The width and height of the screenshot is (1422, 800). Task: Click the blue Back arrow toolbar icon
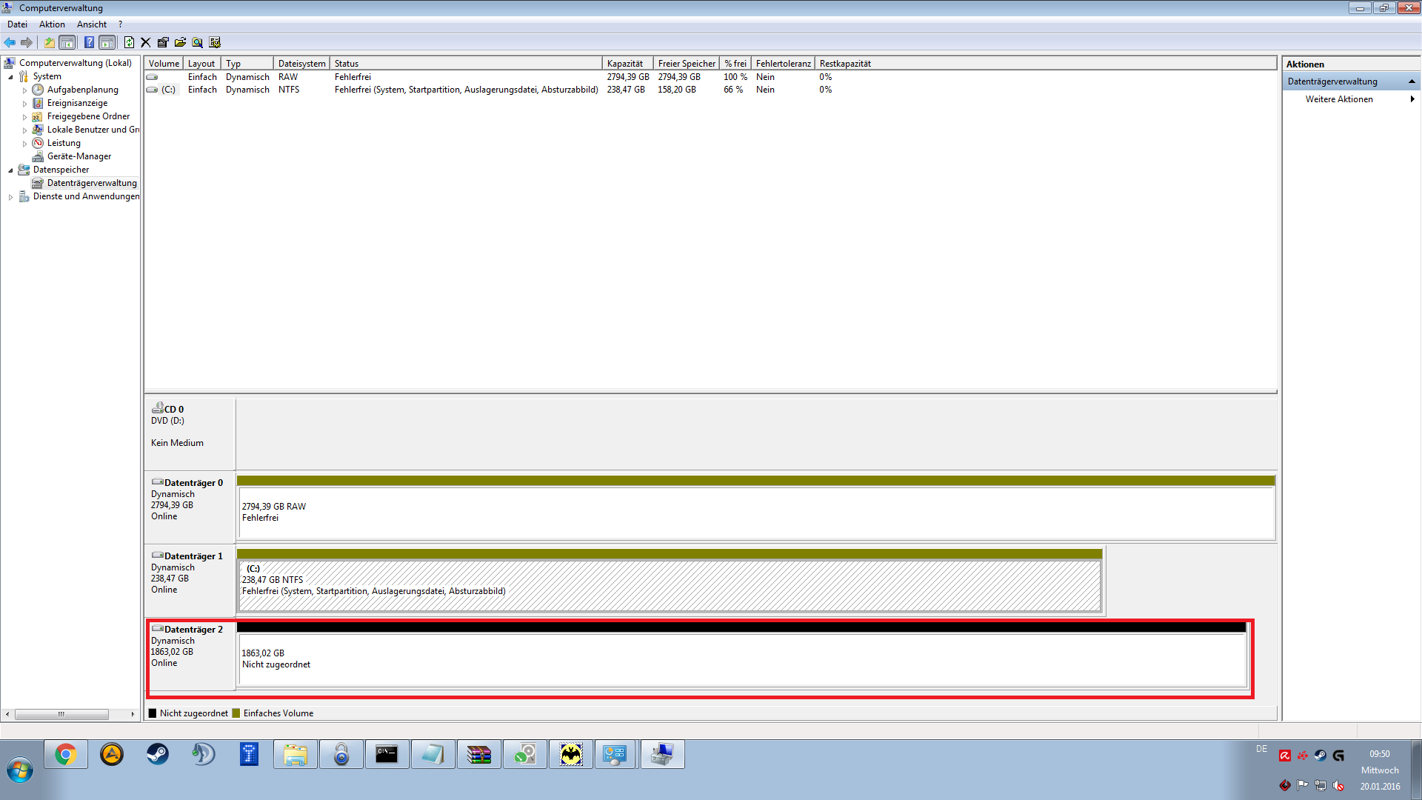(x=10, y=42)
